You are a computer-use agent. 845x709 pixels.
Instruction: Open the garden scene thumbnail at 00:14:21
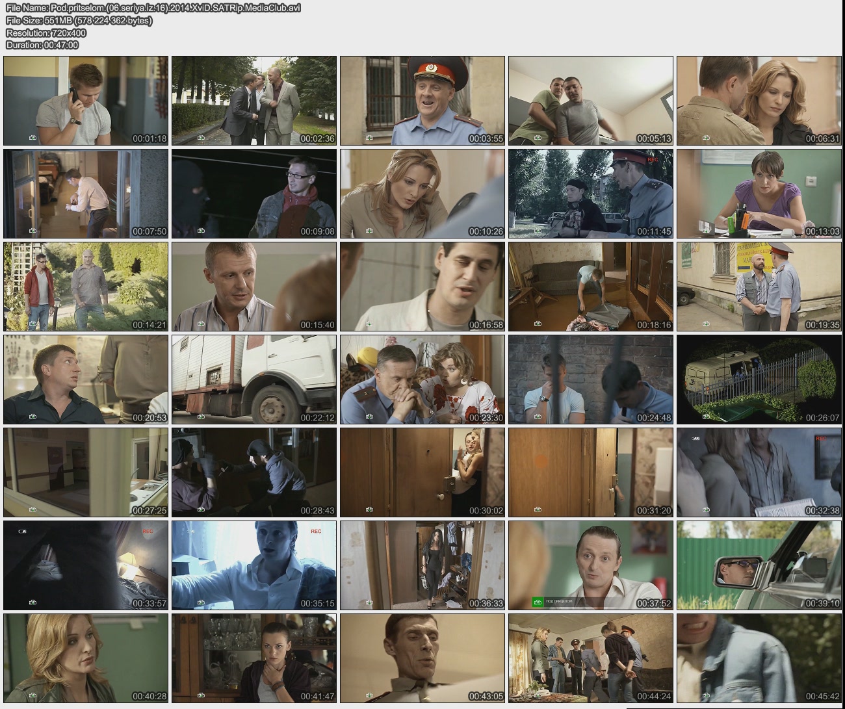[86, 287]
